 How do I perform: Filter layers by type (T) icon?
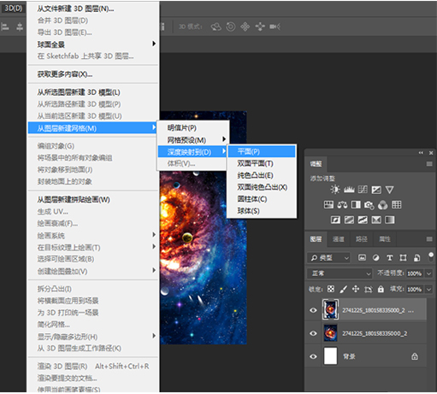click(x=390, y=257)
